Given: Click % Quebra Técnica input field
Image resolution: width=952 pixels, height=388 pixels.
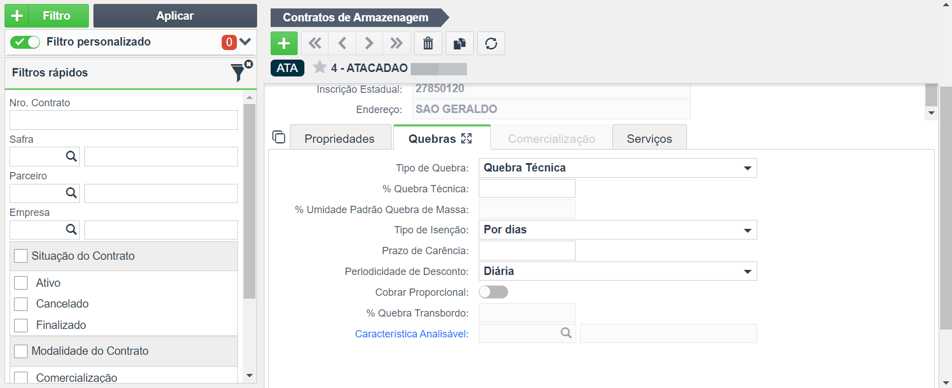Looking at the screenshot, I should tap(527, 188).
